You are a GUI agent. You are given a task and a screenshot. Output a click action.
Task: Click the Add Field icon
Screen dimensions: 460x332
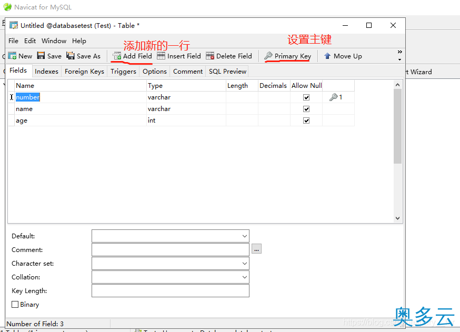click(117, 56)
